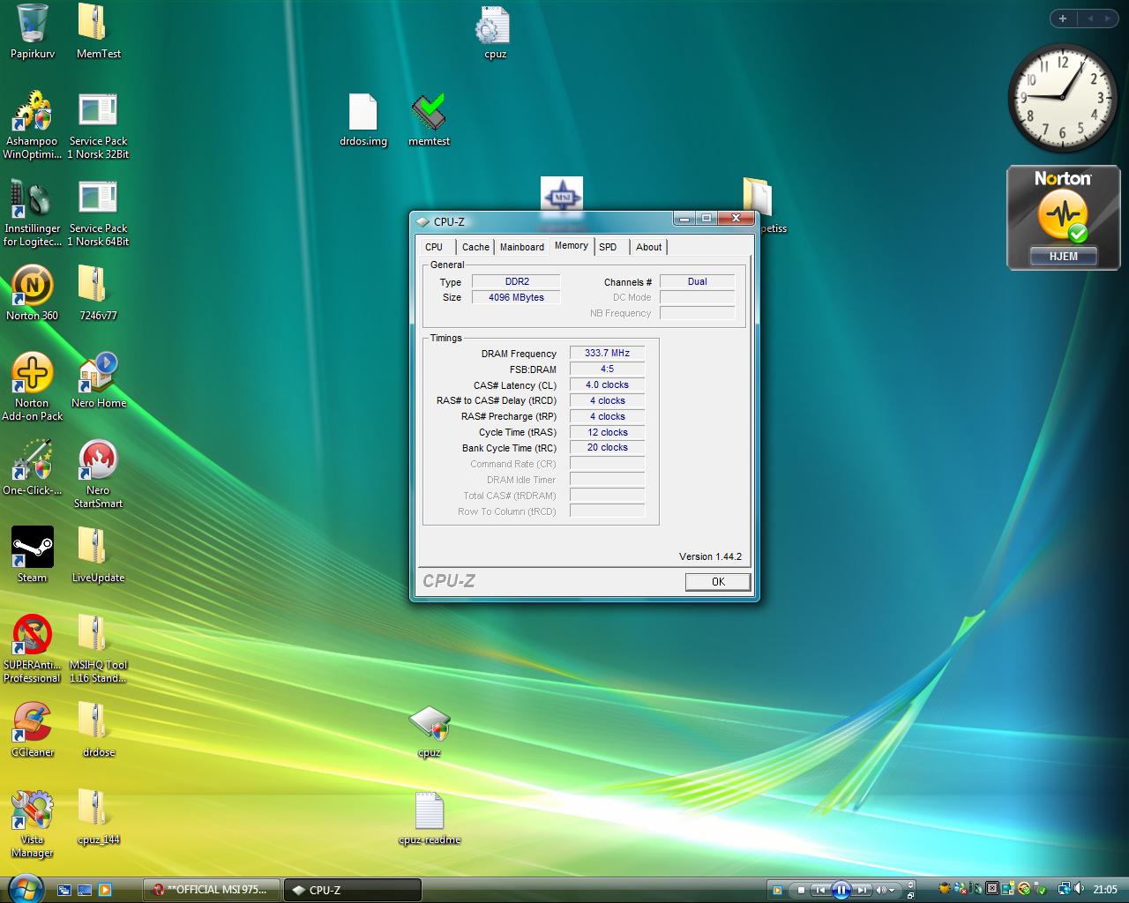Open the drdose zip folder
This screenshot has width=1129, height=903.
pos(98,729)
